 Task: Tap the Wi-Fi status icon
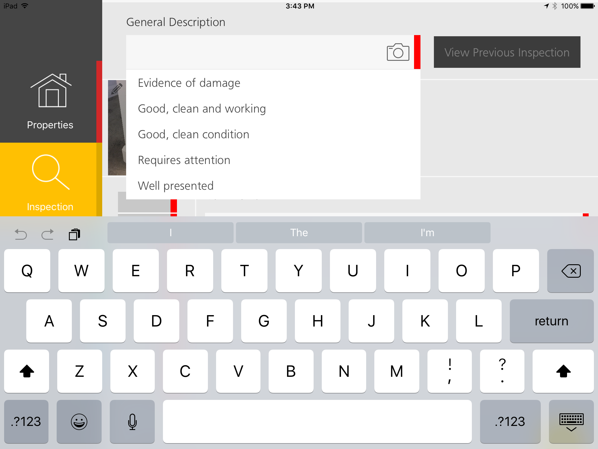[x=25, y=6]
